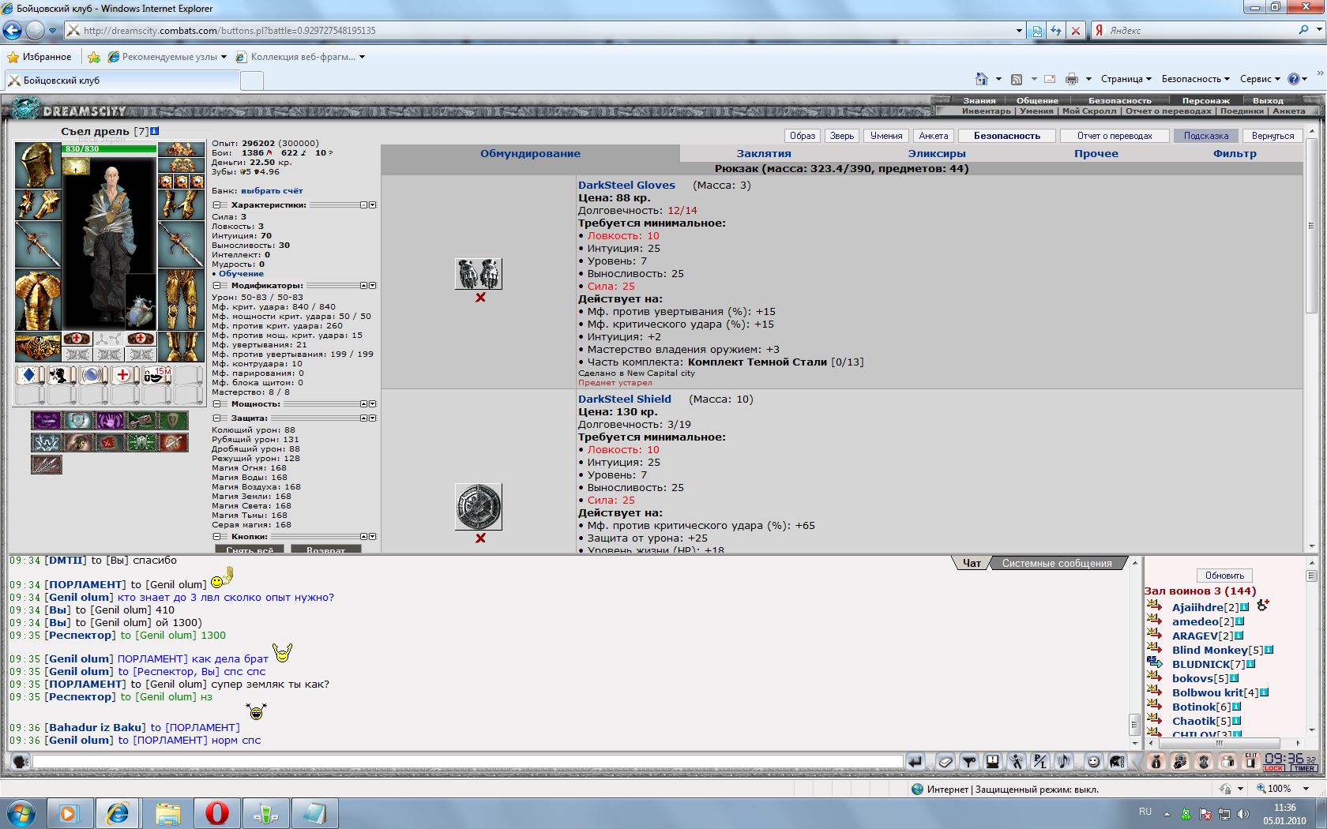Collapse the Защита section minus box
Image resolution: width=1327 pixels, height=829 pixels.
coord(216,418)
